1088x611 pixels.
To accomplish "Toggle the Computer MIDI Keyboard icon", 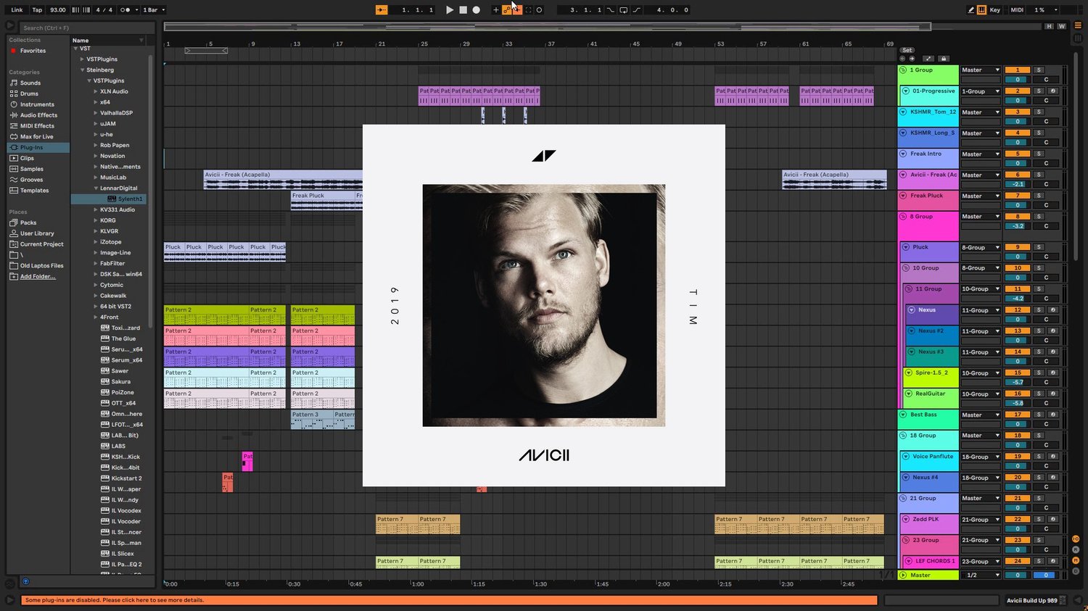I will click(x=981, y=10).
